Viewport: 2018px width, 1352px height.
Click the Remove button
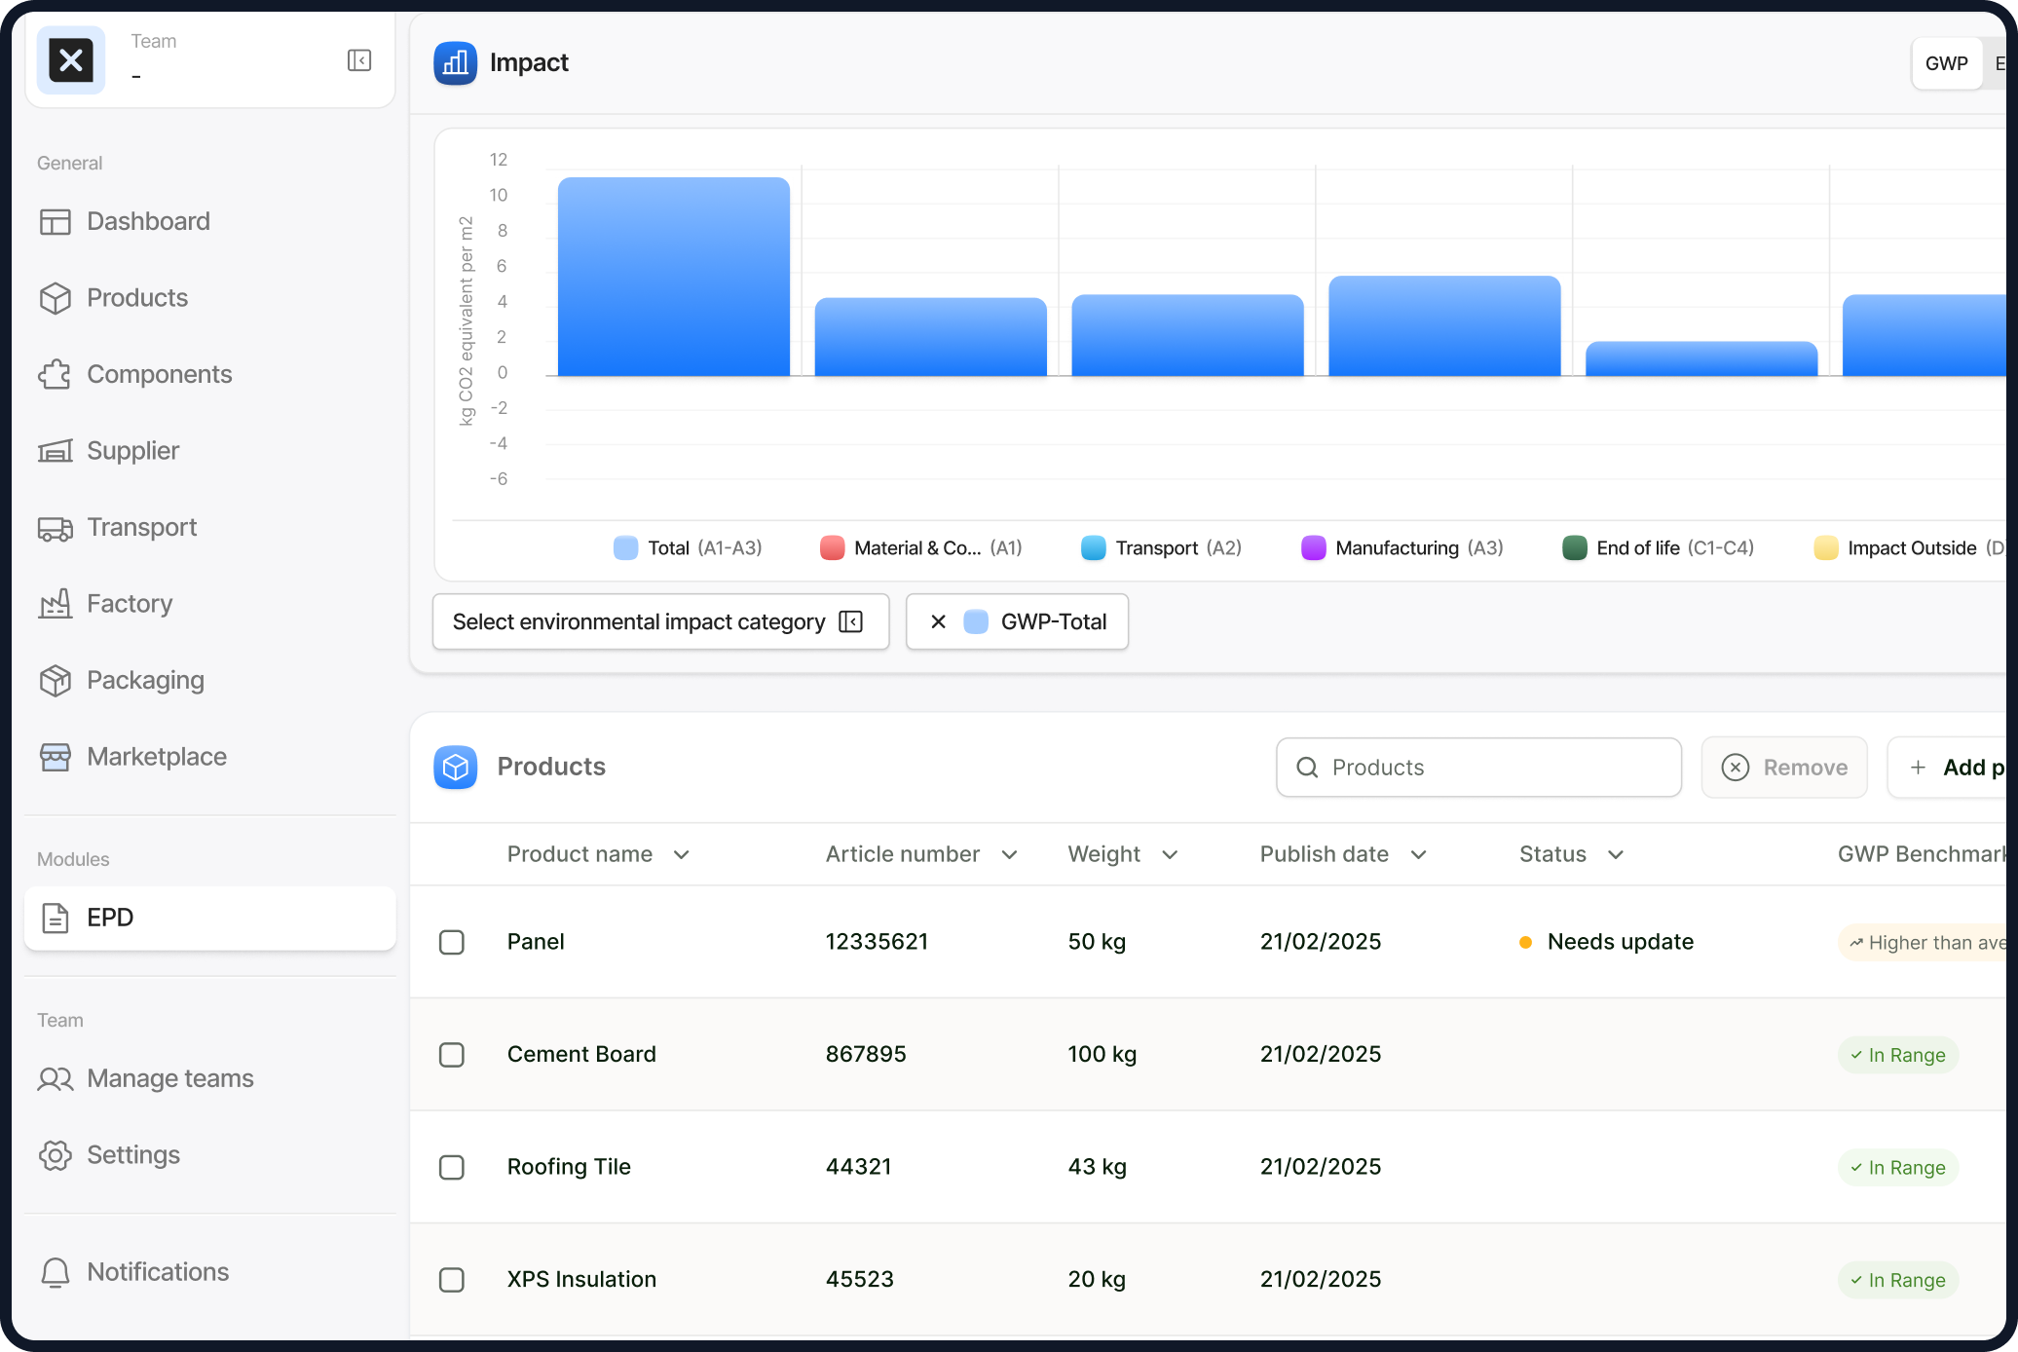(x=1784, y=768)
